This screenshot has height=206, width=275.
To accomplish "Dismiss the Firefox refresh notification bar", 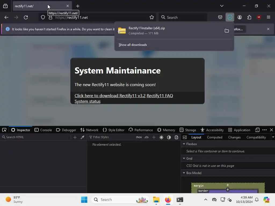I will pos(268,29).
